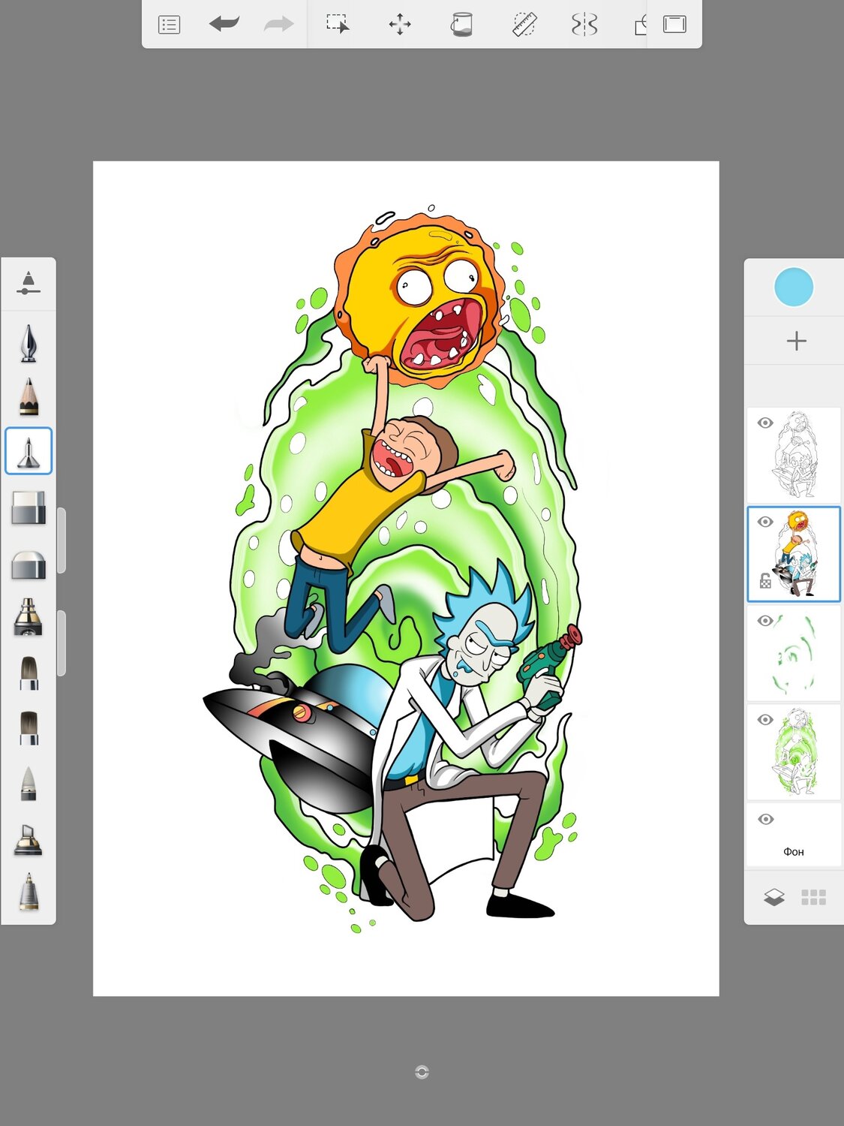Screen dimensions: 844x1126
Task: Pick the chisel-tip marker brush
Action: tap(29, 838)
